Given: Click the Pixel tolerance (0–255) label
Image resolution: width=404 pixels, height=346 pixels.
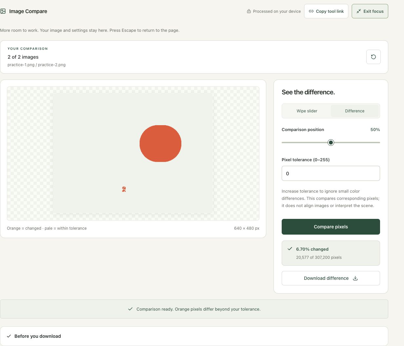Looking at the screenshot, I should (x=306, y=160).
